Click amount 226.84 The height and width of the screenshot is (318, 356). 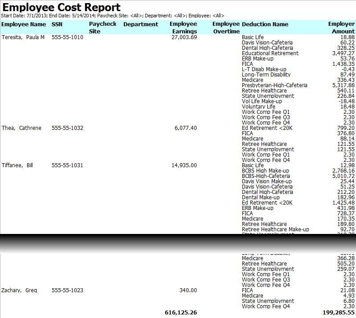click(x=346, y=96)
